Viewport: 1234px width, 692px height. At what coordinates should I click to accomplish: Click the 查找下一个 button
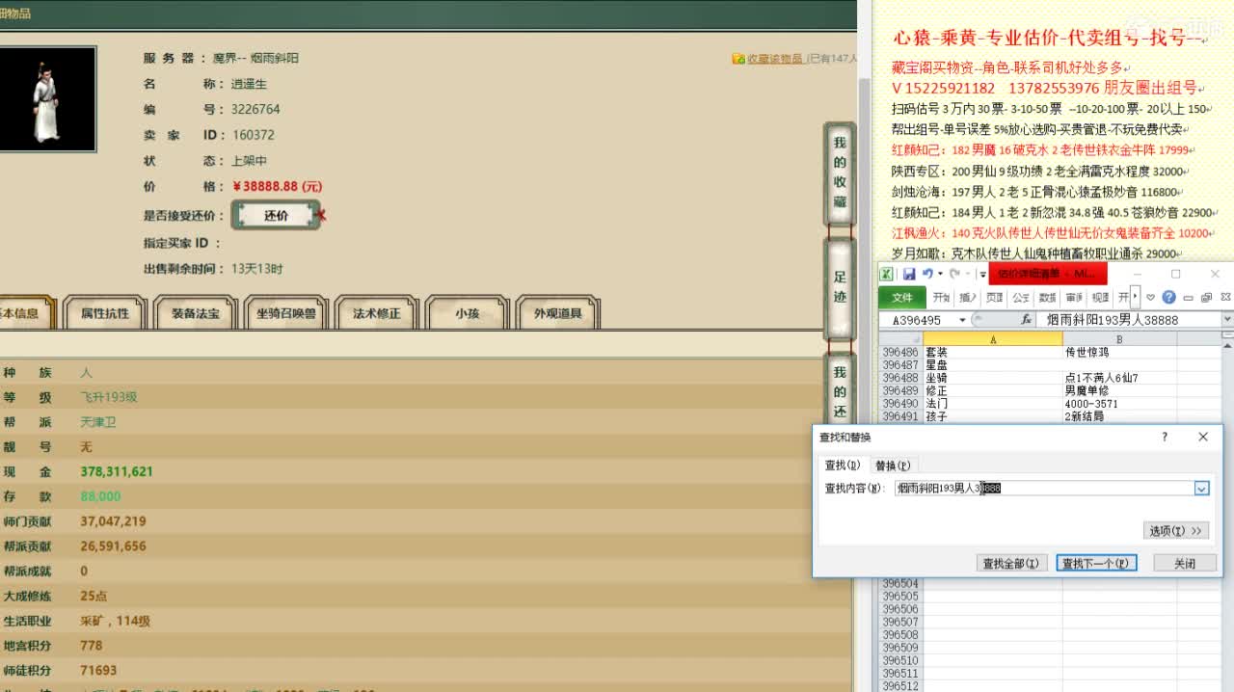pos(1096,563)
